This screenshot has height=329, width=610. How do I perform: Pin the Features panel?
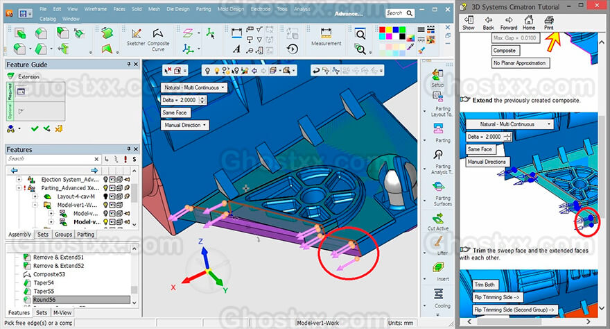129,149
